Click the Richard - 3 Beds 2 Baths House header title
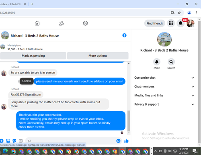The width and height of the screenshot is (201, 155). click(35, 36)
